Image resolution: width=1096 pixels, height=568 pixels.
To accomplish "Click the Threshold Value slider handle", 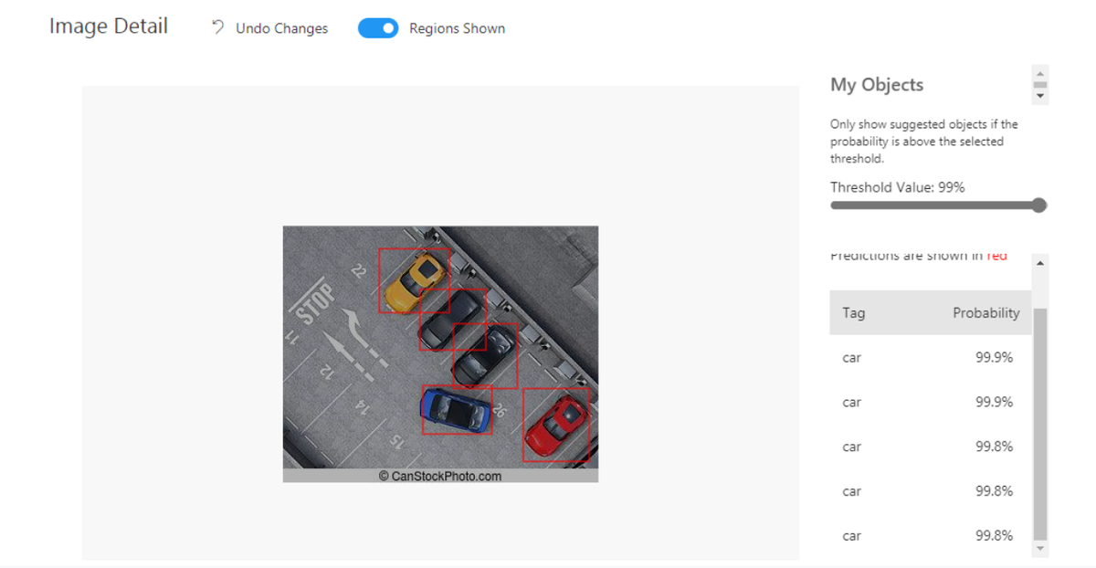I will [x=1038, y=205].
